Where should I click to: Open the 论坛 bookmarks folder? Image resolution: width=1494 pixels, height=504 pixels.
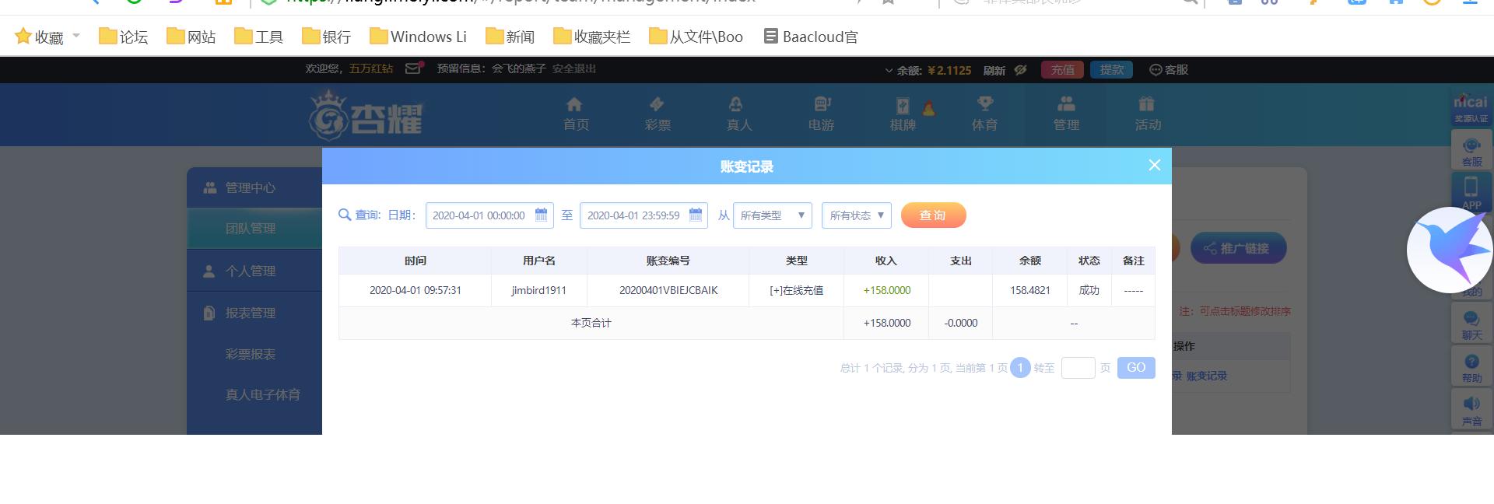[x=123, y=37]
